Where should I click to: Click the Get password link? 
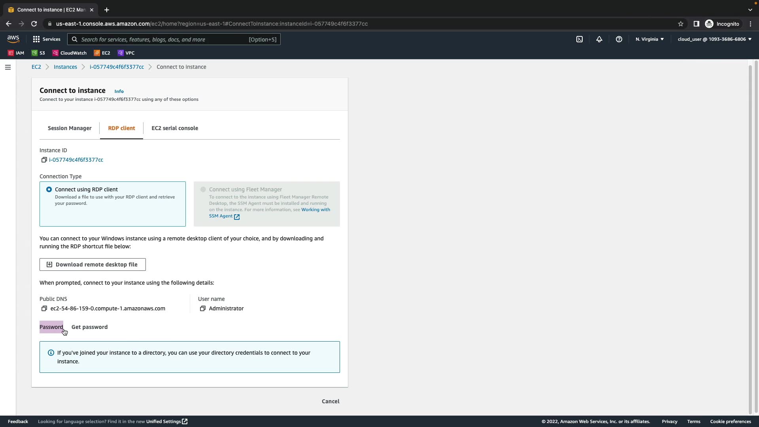89,327
